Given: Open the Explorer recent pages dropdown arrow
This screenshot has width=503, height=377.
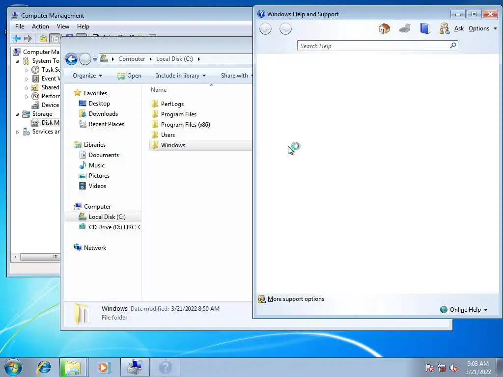Looking at the screenshot, I should point(95,59).
